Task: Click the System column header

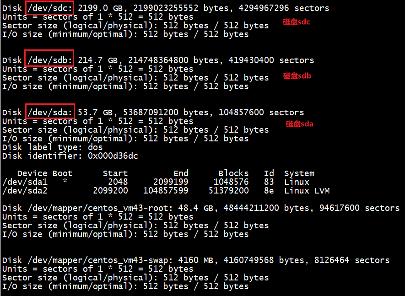Action: (299, 173)
